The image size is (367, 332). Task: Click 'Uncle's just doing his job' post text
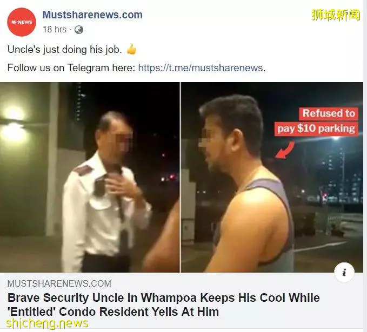[65, 49]
